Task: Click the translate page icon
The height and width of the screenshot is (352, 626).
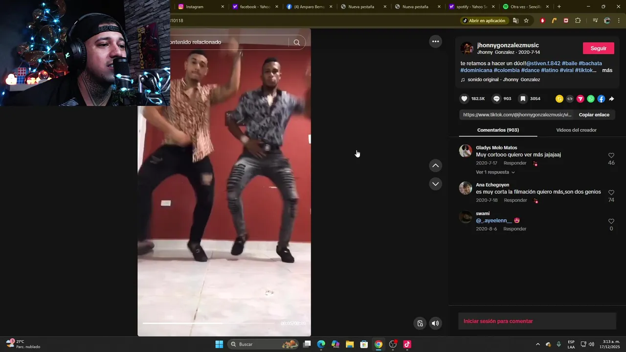Action: pos(515,21)
